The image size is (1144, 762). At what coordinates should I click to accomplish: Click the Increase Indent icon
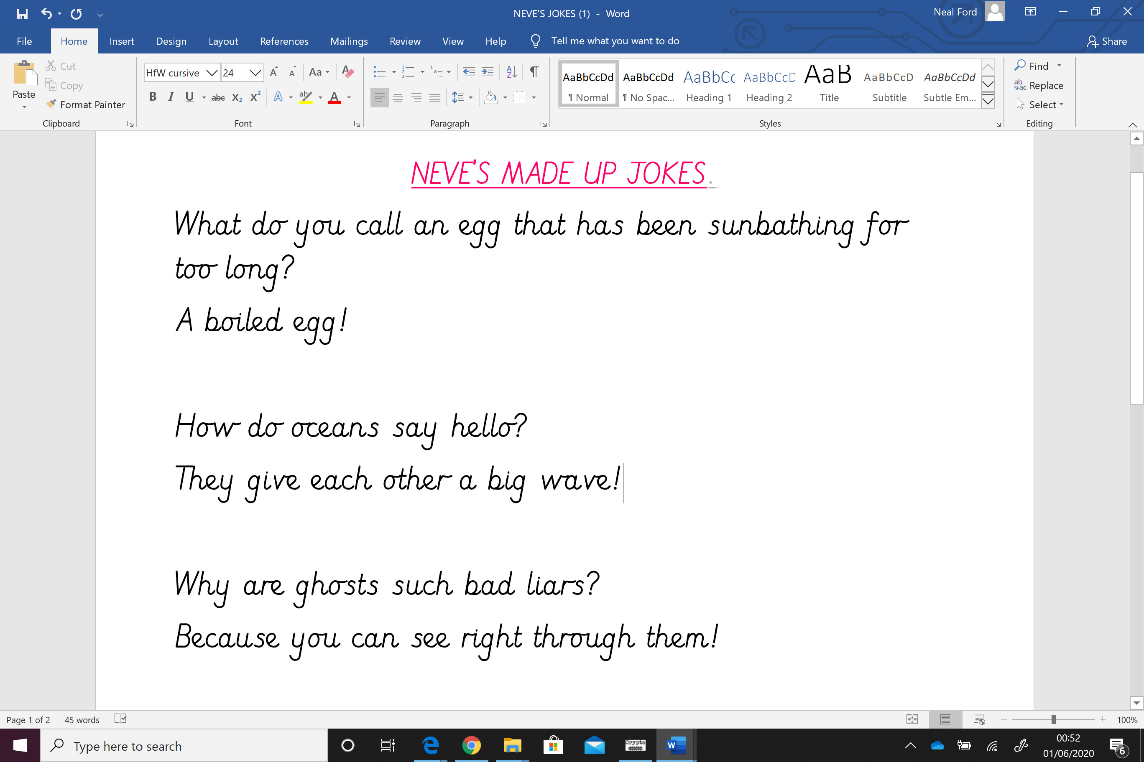[x=487, y=72]
